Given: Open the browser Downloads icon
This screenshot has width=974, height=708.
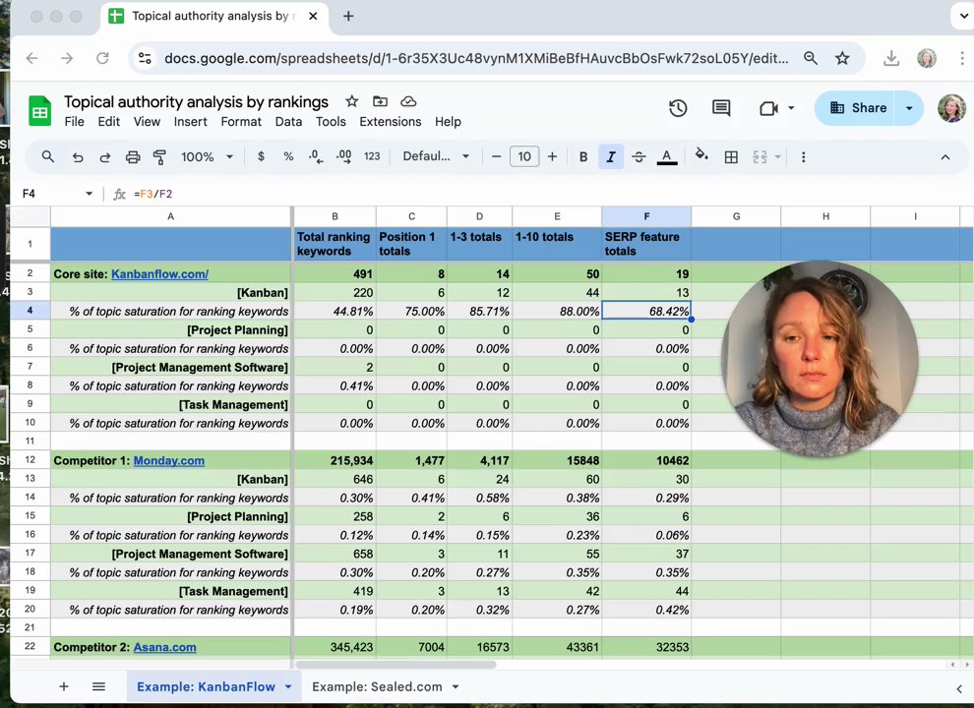Looking at the screenshot, I should point(891,58).
